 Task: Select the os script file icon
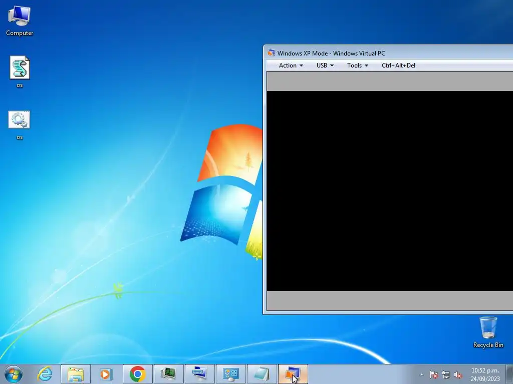[20, 72]
